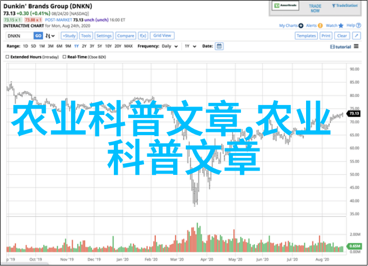Screen dimensions: 368x266
Task: Open My Charts link
Action: tap(288, 25)
